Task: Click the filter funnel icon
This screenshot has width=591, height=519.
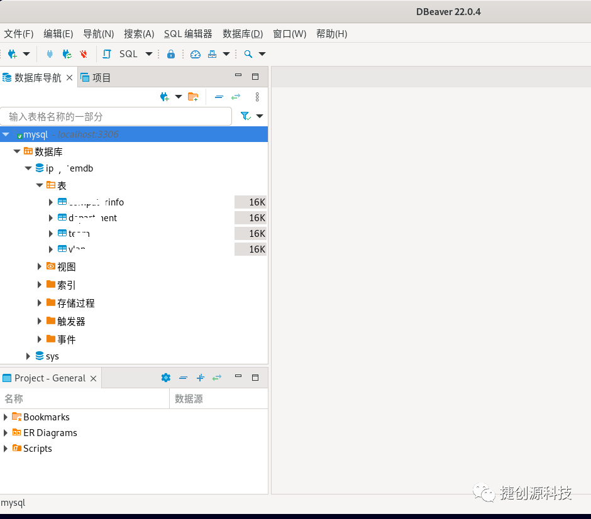Action: [245, 116]
